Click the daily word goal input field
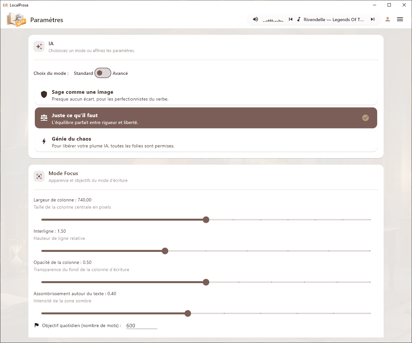412x343 pixels. pos(142,325)
